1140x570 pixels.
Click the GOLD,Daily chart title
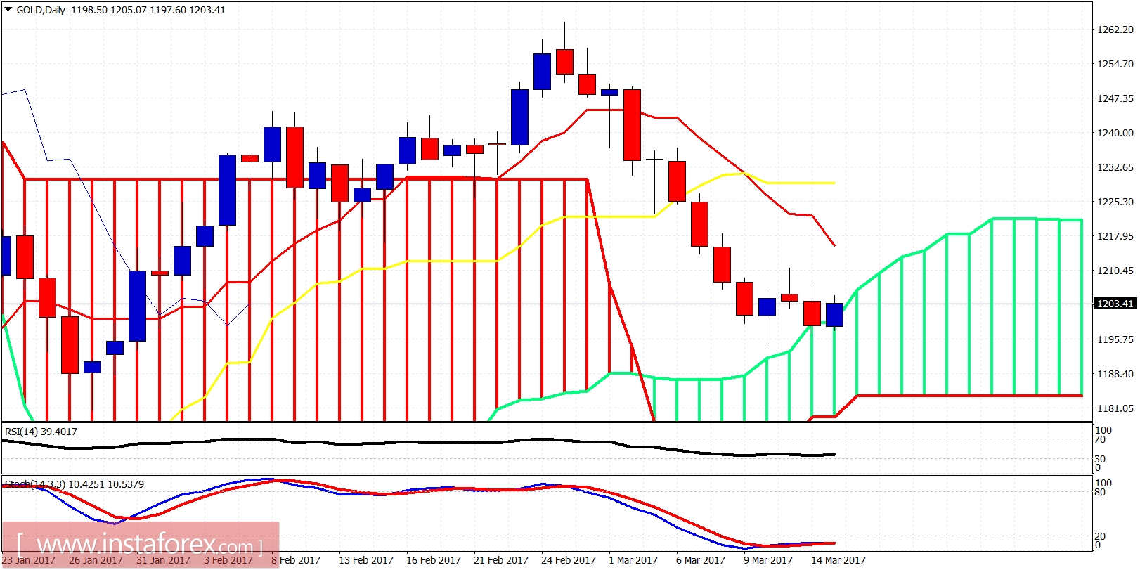click(x=40, y=10)
